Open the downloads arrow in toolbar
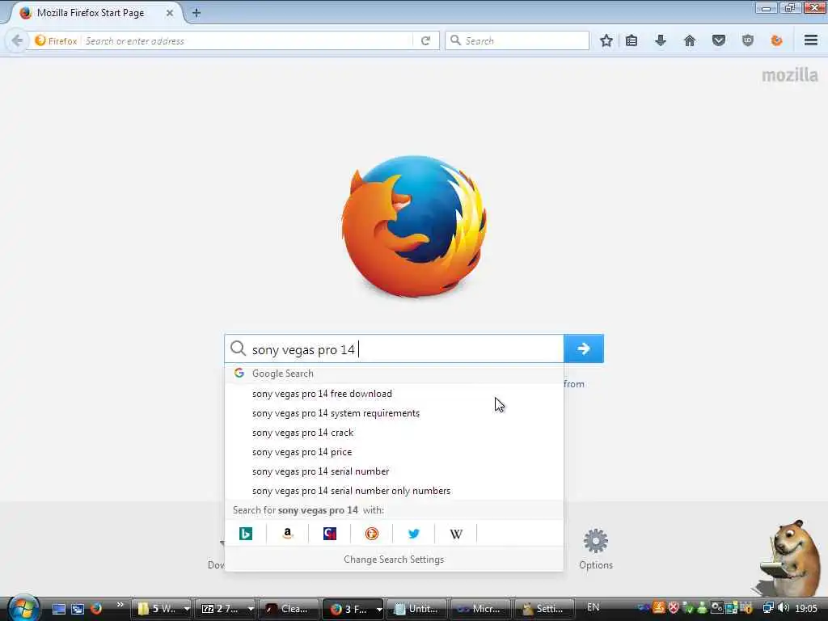828x621 pixels. 660,40
